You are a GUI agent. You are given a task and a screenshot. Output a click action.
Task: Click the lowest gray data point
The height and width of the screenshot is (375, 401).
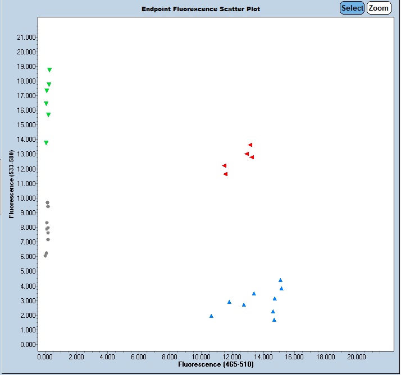tap(45, 256)
